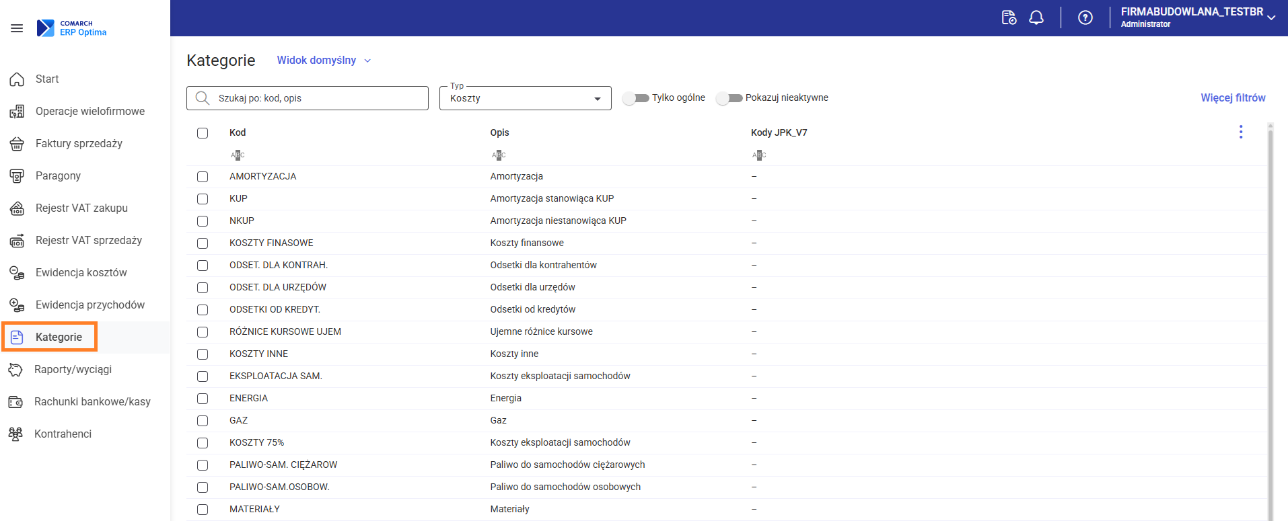The image size is (1288, 521).
Task: Expand the Widok domyślny view selector
Action: [324, 61]
